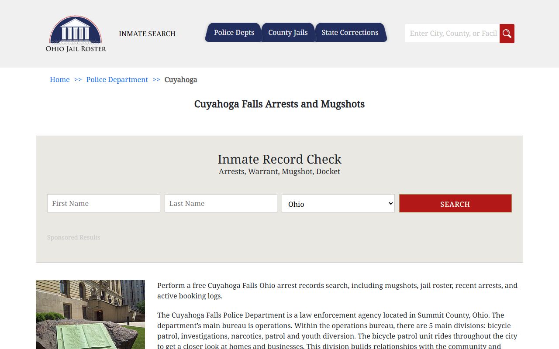
Task: Click the Ohio Jail Roster logo
Action: point(76,34)
